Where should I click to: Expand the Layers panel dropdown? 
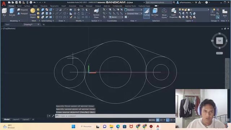[189, 21]
